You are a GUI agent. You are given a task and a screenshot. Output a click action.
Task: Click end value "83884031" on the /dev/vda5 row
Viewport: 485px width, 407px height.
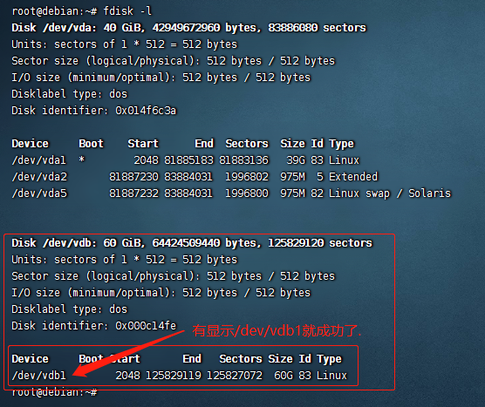188,193
